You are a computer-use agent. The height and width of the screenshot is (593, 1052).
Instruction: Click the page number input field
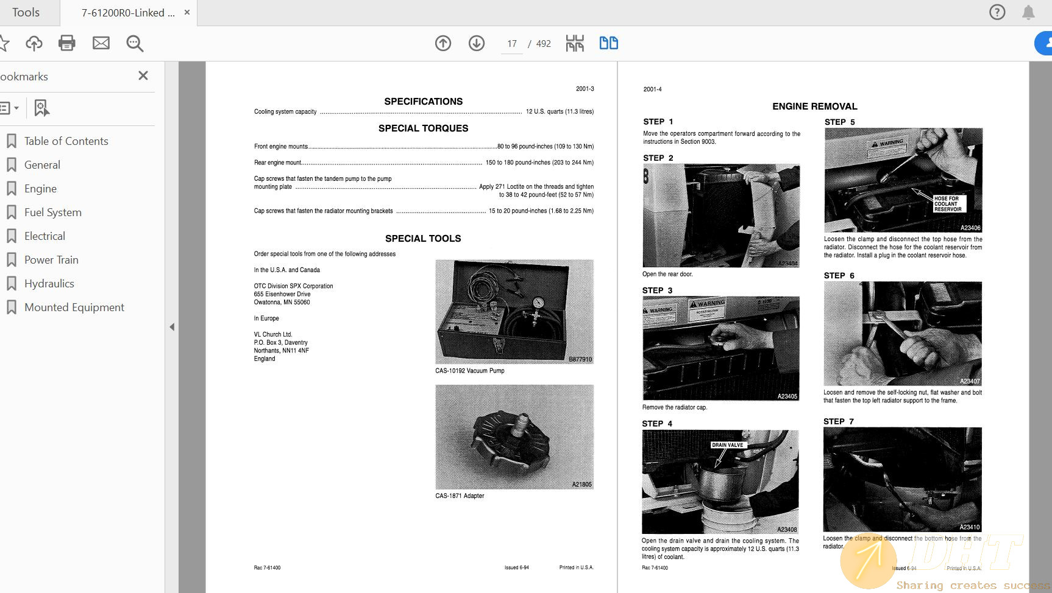pos(511,43)
